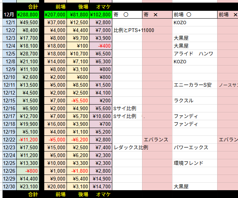This screenshot has width=238, height=198.
Task: Select the レダックス比例 cell
Action: pyautogui.click(x=131, y=147)
